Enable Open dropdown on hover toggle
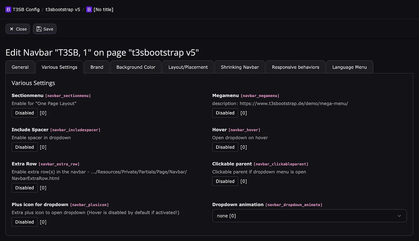 point(225,147)
